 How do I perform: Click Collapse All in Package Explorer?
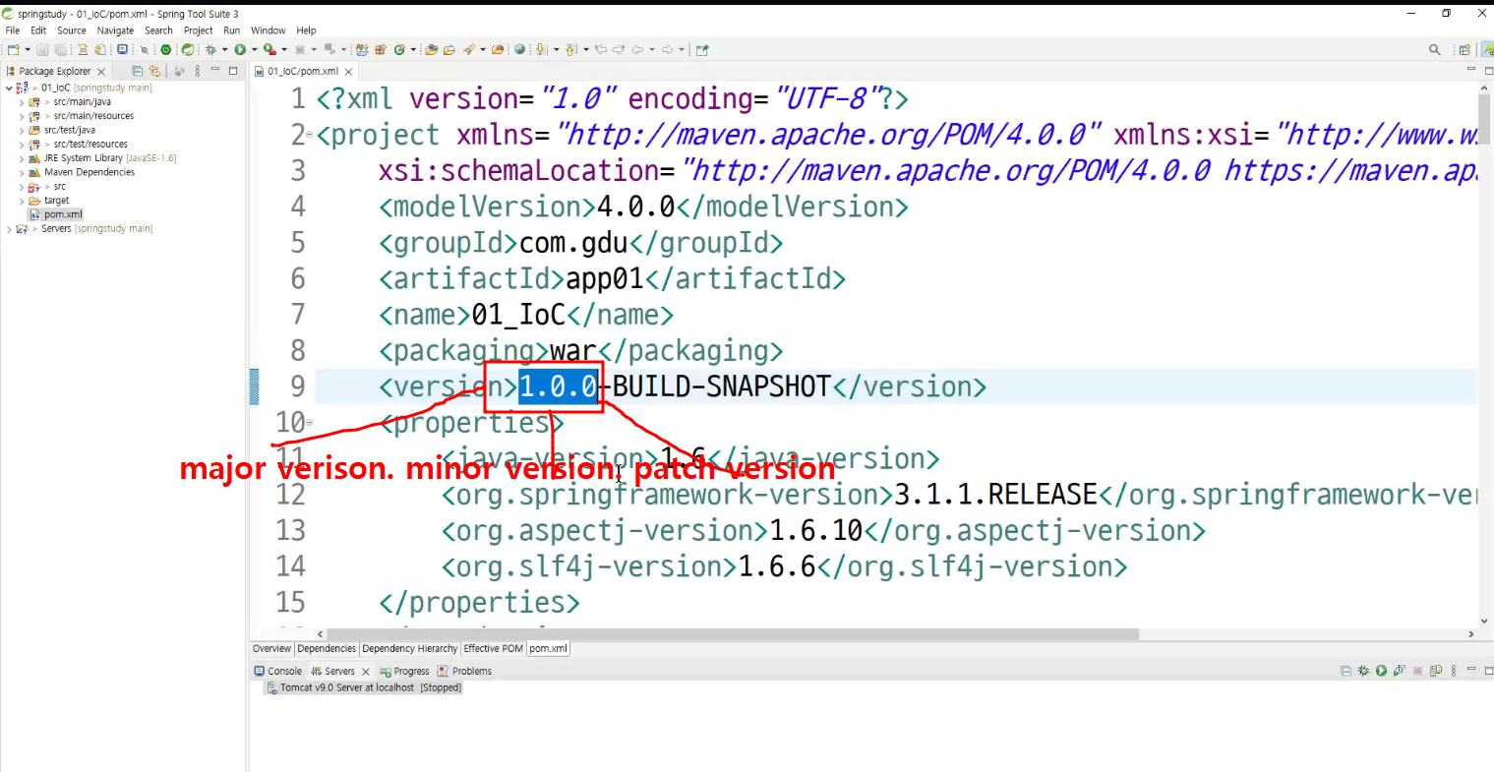137,71
